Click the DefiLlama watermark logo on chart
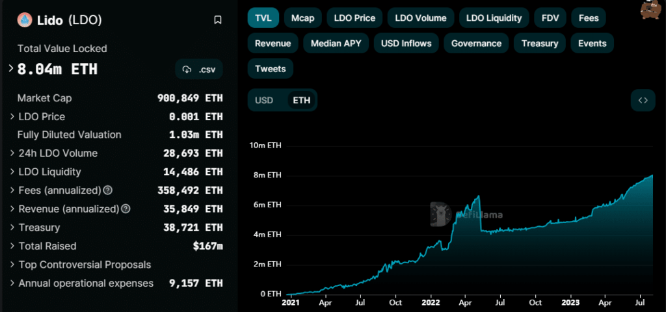666x312 pixels. point(441,214)
